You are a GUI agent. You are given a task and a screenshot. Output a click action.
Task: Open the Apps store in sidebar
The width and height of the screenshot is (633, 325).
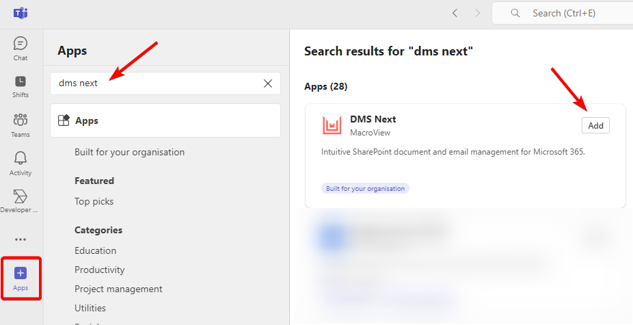[x=21, y=278]
